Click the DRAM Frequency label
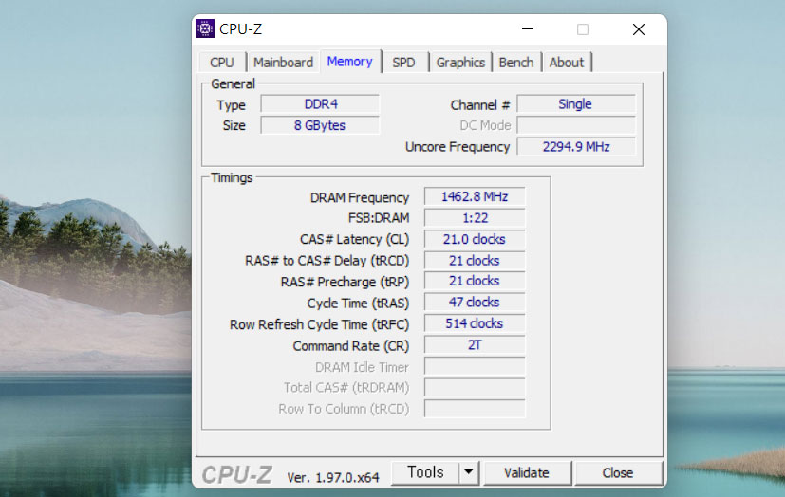Screen dimensions: 785x497 click(x=360, y=198)
